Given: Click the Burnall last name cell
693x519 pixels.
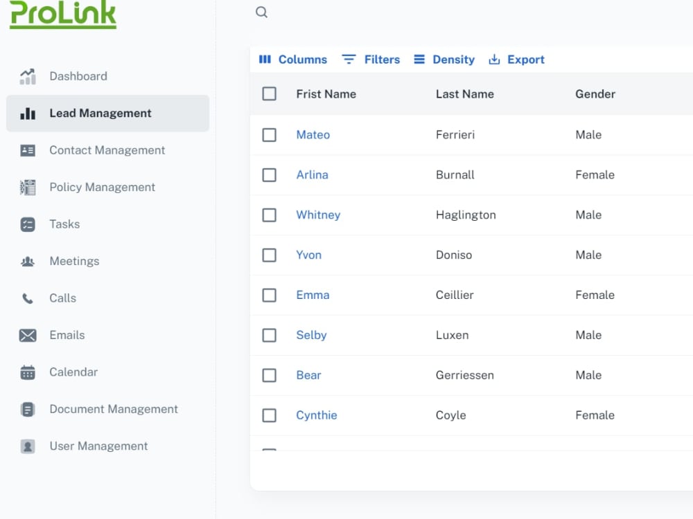Looking at the screenshot, I should (x=455, y=175).
